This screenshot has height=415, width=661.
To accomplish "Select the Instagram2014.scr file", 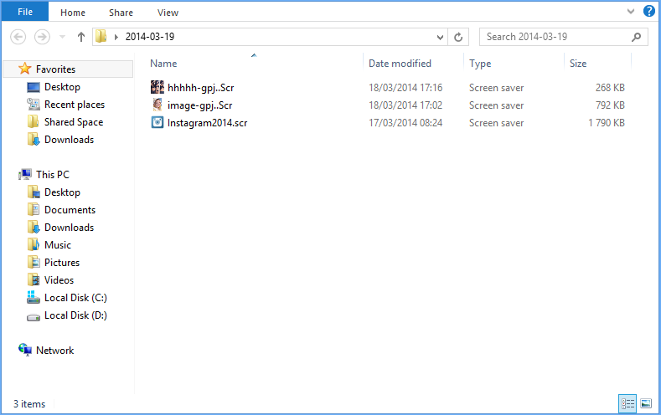I will [208, 123].
